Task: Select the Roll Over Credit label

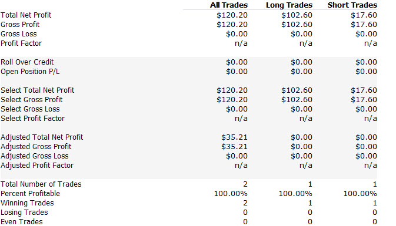Action: tap(27, 62)
